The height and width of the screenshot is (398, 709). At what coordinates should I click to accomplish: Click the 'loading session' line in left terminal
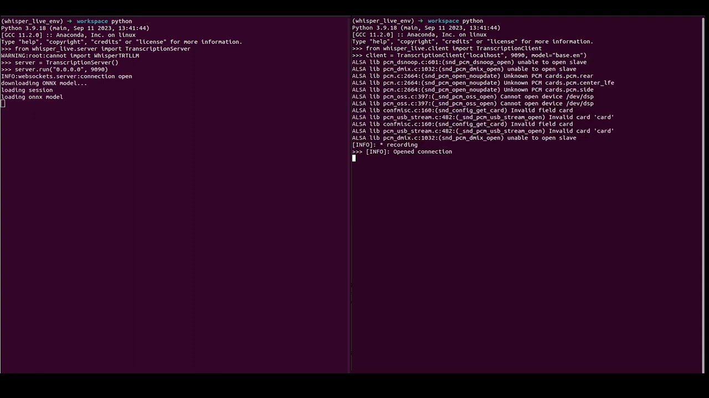(x=27, y=90)
